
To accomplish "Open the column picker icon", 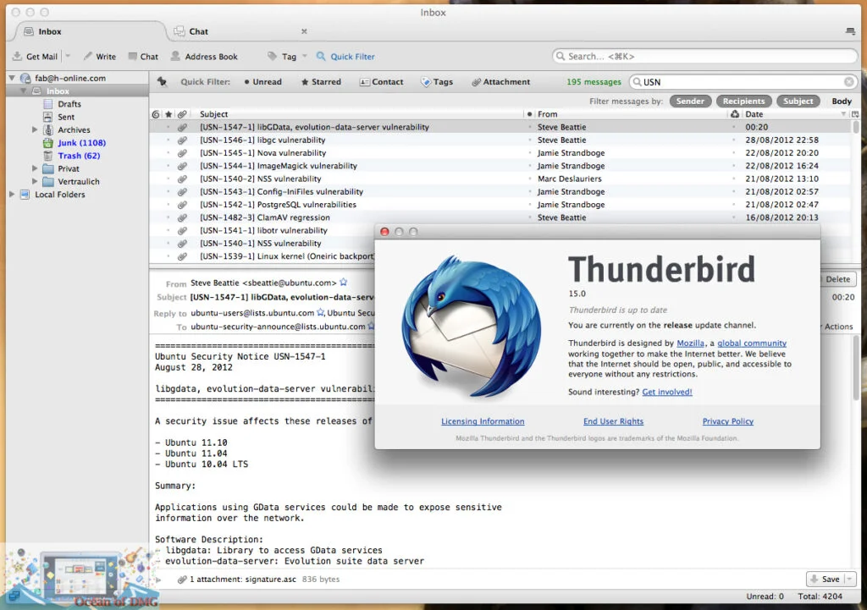I will [855, 114].
